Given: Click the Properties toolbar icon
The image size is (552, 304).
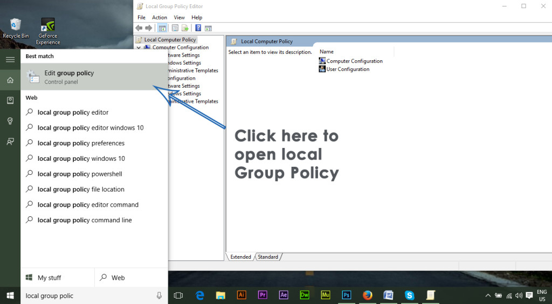Looking at the screenshot, I should pos(175,28).
